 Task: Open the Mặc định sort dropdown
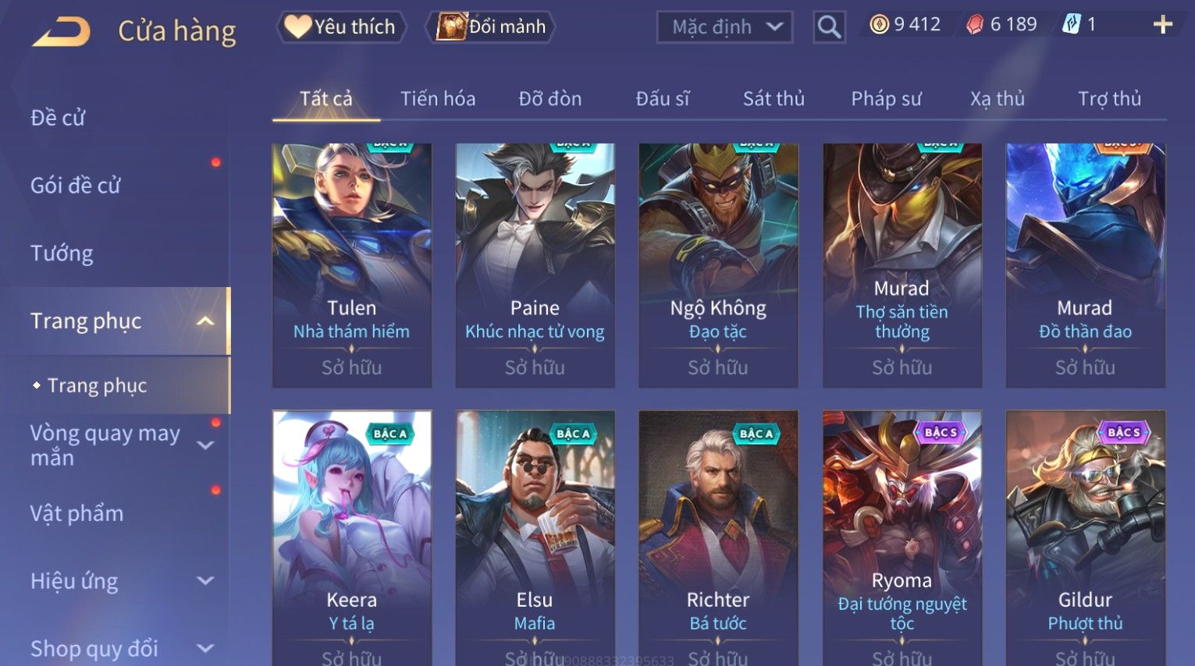tap(725, 27)
